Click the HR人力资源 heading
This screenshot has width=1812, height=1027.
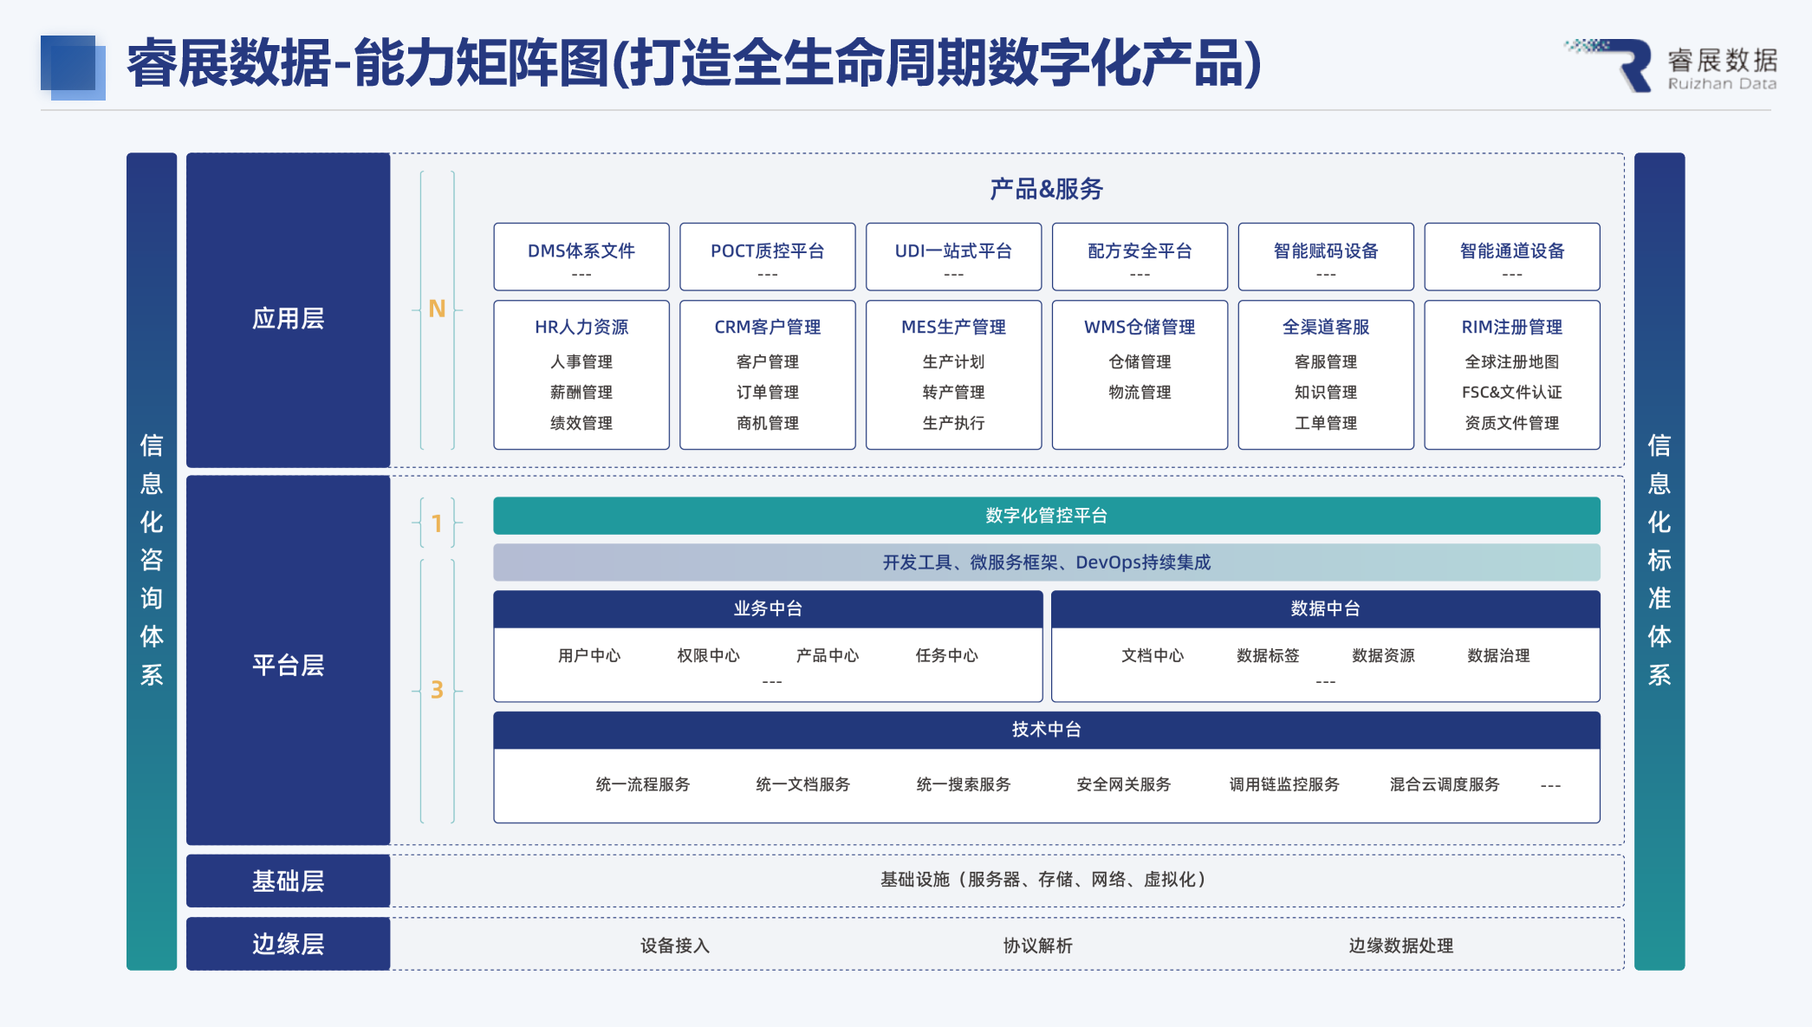tap(581, 327)
